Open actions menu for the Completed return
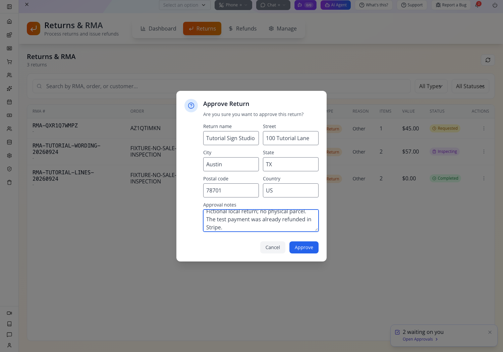 click(x=484, y=178)
